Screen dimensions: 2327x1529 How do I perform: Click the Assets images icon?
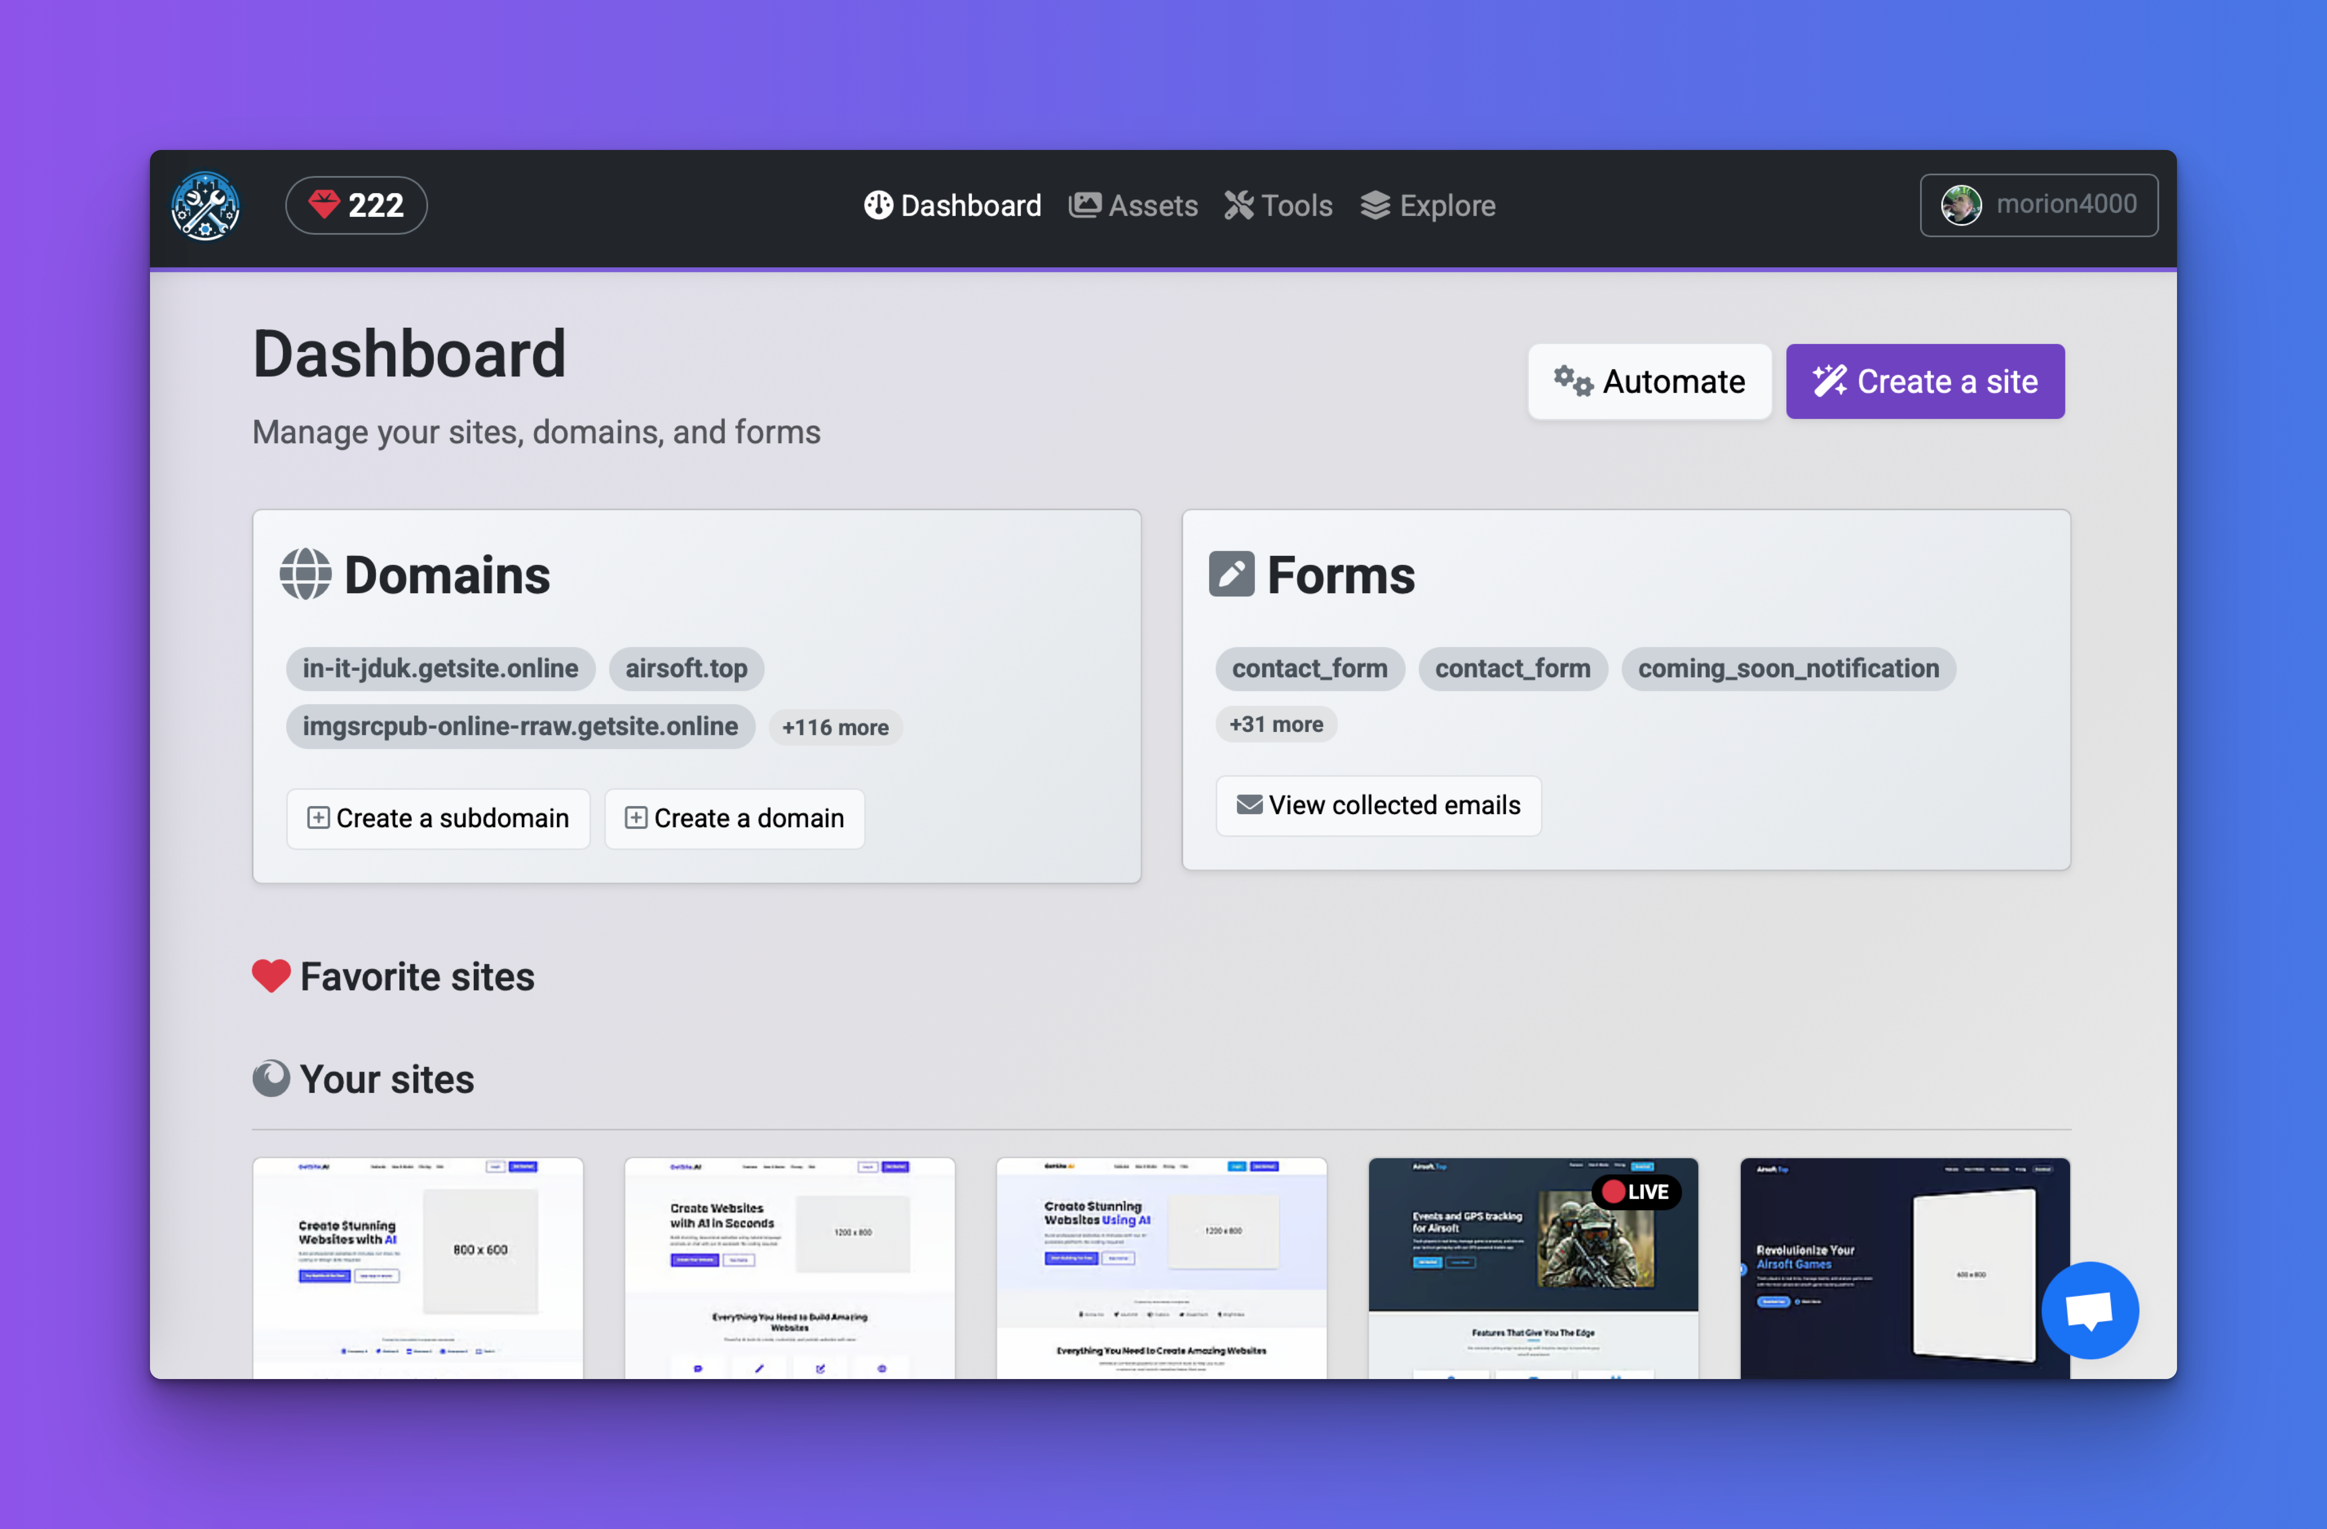(x=1084, y=205)
